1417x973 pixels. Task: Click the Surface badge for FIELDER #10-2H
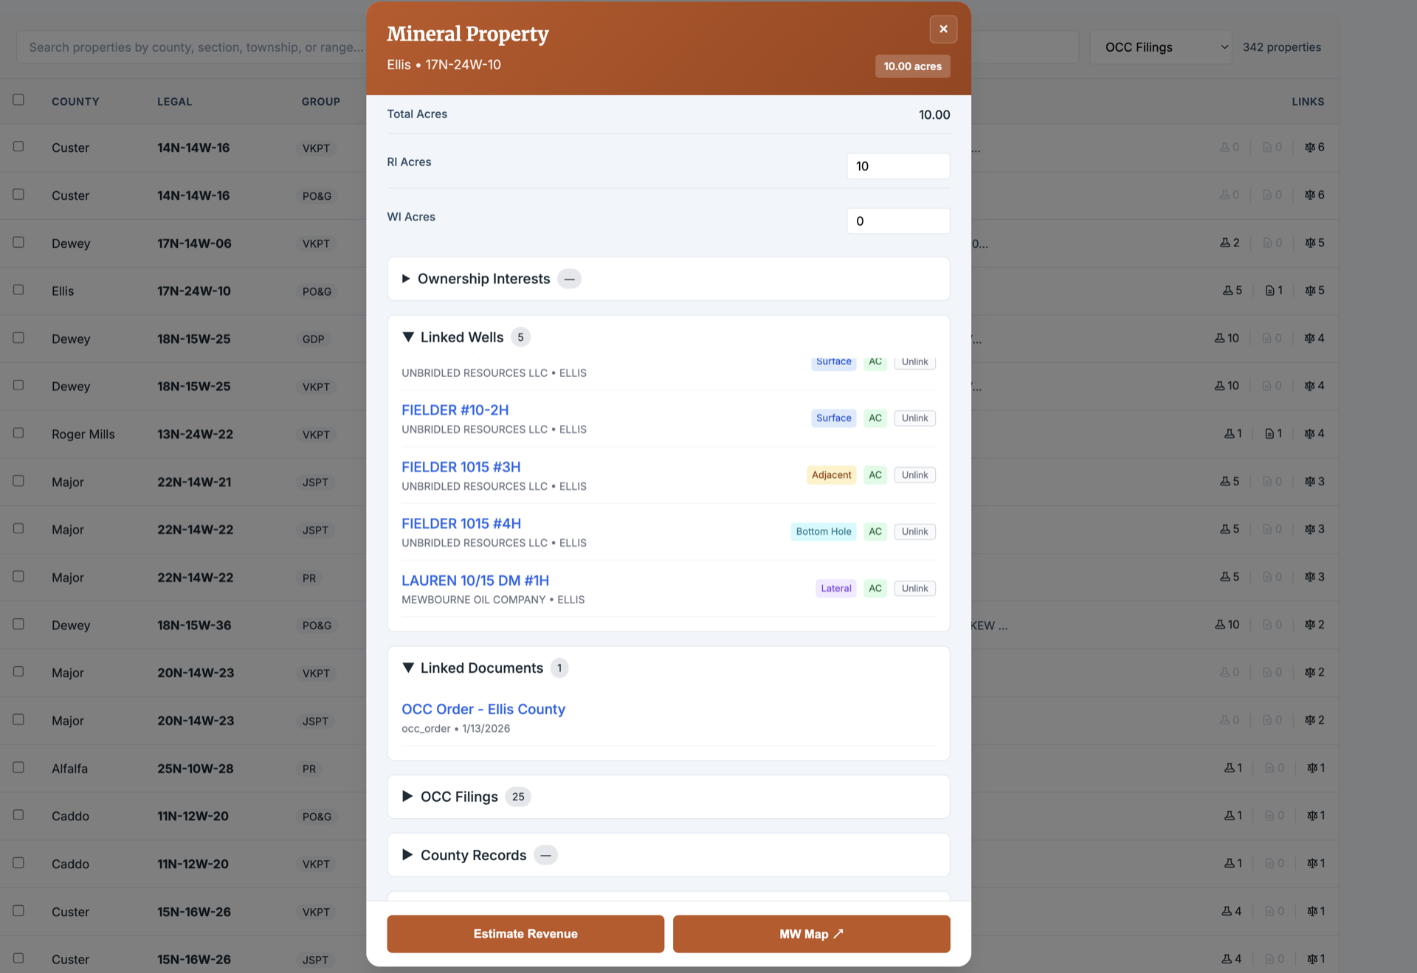pos(833,418)
